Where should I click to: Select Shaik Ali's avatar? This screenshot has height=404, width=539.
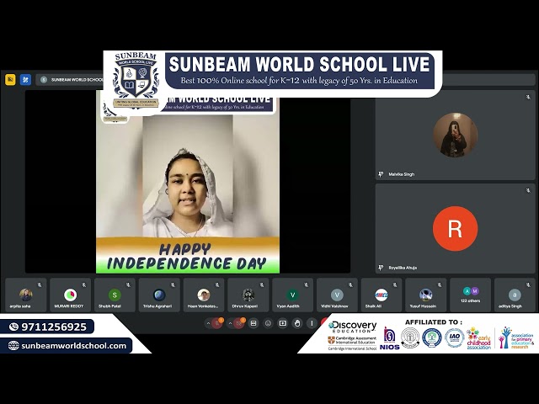382,295
